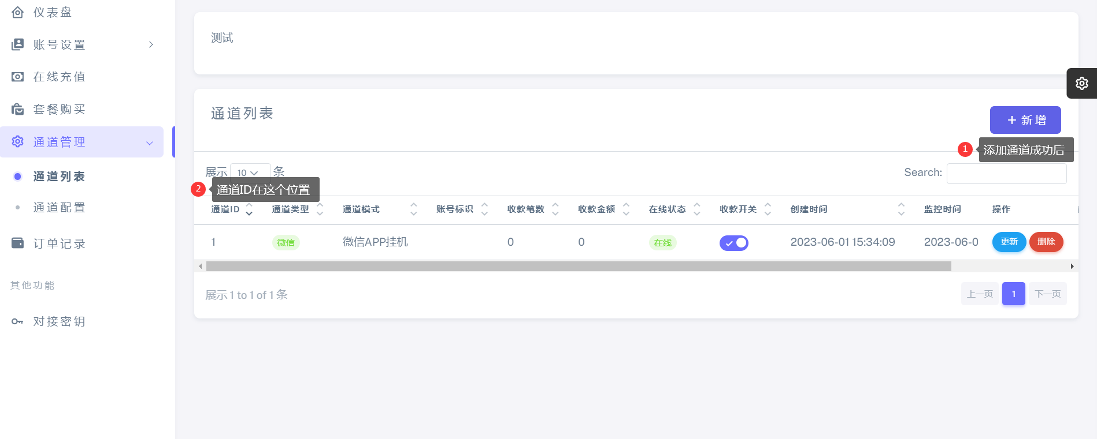
Task: Click the API key icon (对接密钥)
Action: (18, 321)
